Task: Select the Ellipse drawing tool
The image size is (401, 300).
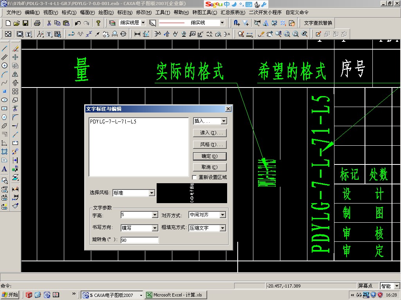Action: click(x=4, y=100)
